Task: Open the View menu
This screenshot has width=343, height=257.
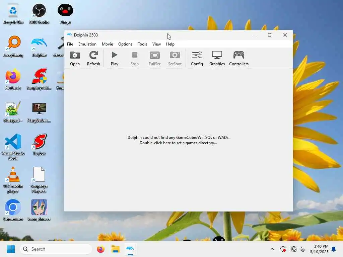Action: click(x=157, y=44)
